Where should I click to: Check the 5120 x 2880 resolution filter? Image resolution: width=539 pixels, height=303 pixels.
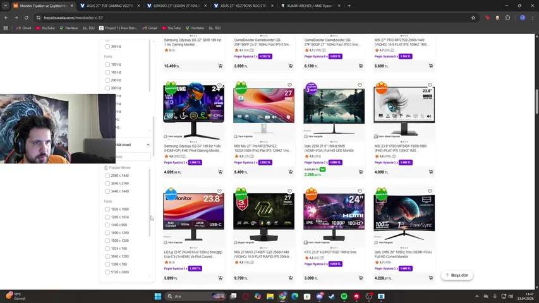click(107, 272)
